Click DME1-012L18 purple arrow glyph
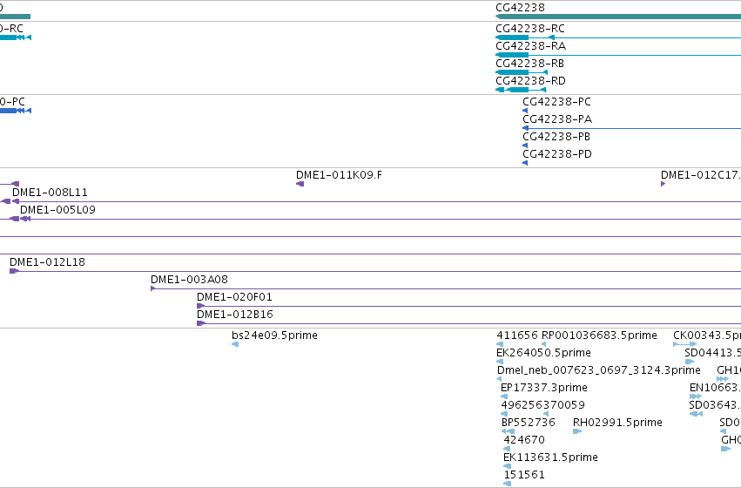Viewport: 741px width, 488px height. tap(14, 271)
